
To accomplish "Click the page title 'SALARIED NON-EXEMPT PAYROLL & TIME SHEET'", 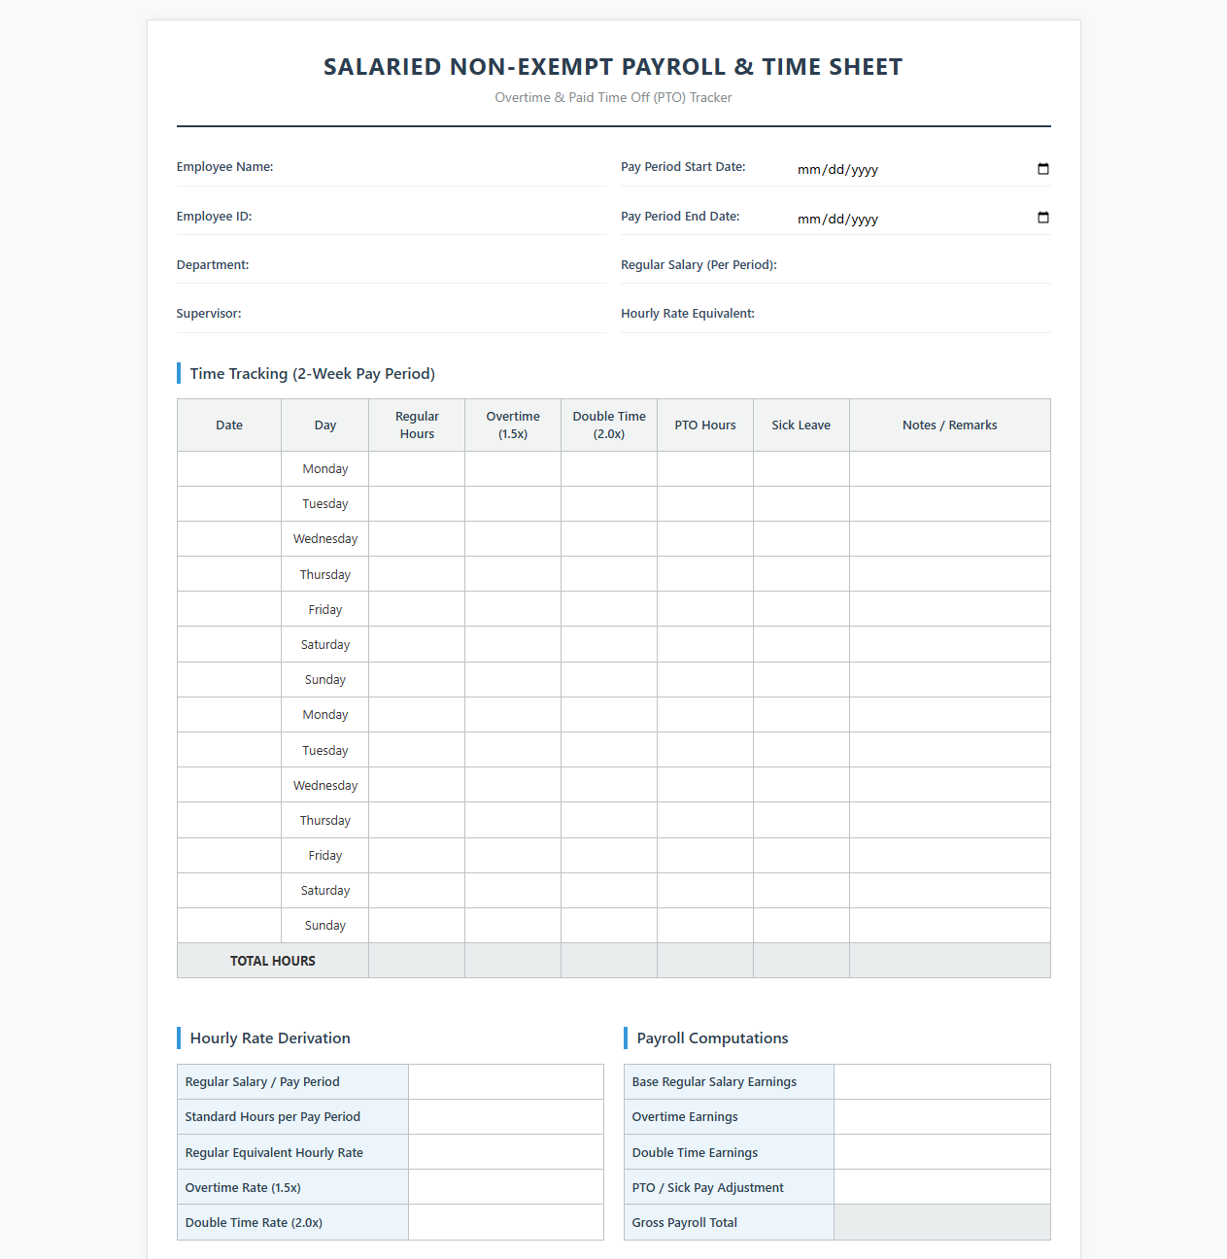I will tap(613, 67).
